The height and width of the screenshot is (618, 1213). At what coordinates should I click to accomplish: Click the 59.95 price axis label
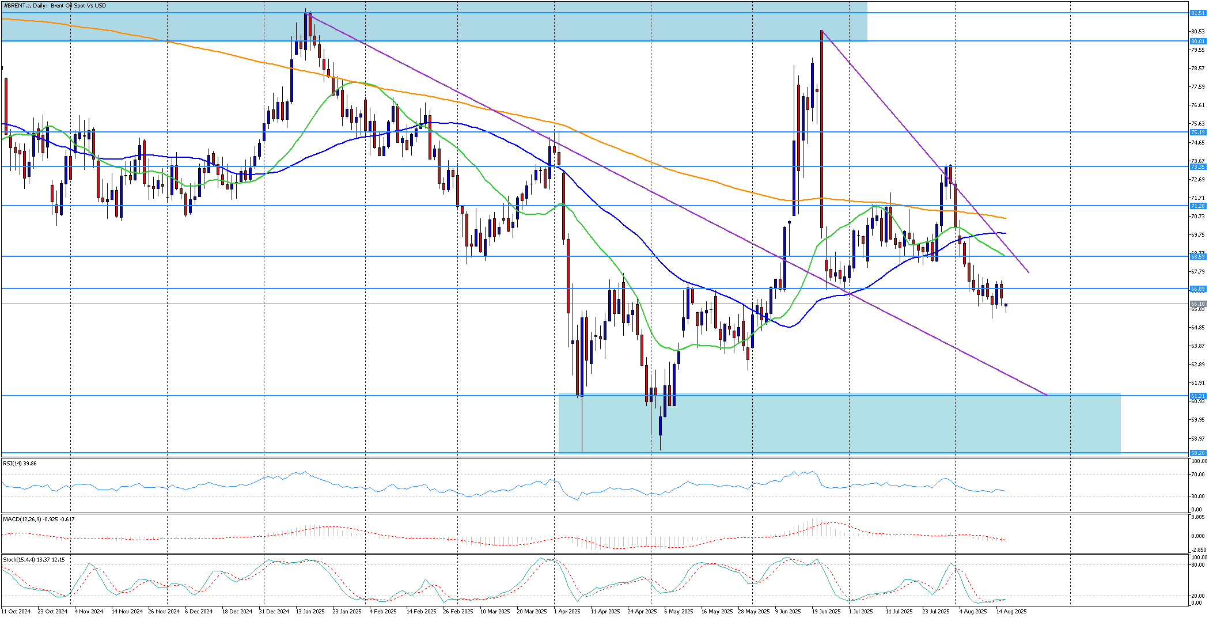pos(1197,419)
